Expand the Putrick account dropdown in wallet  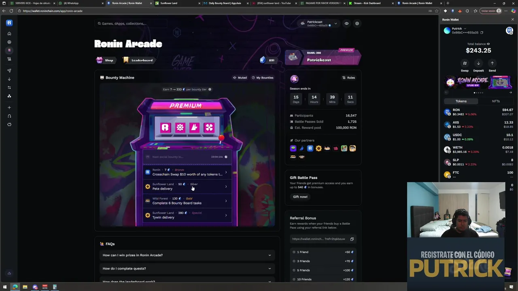pyautogui.click(x=465, y=29)
